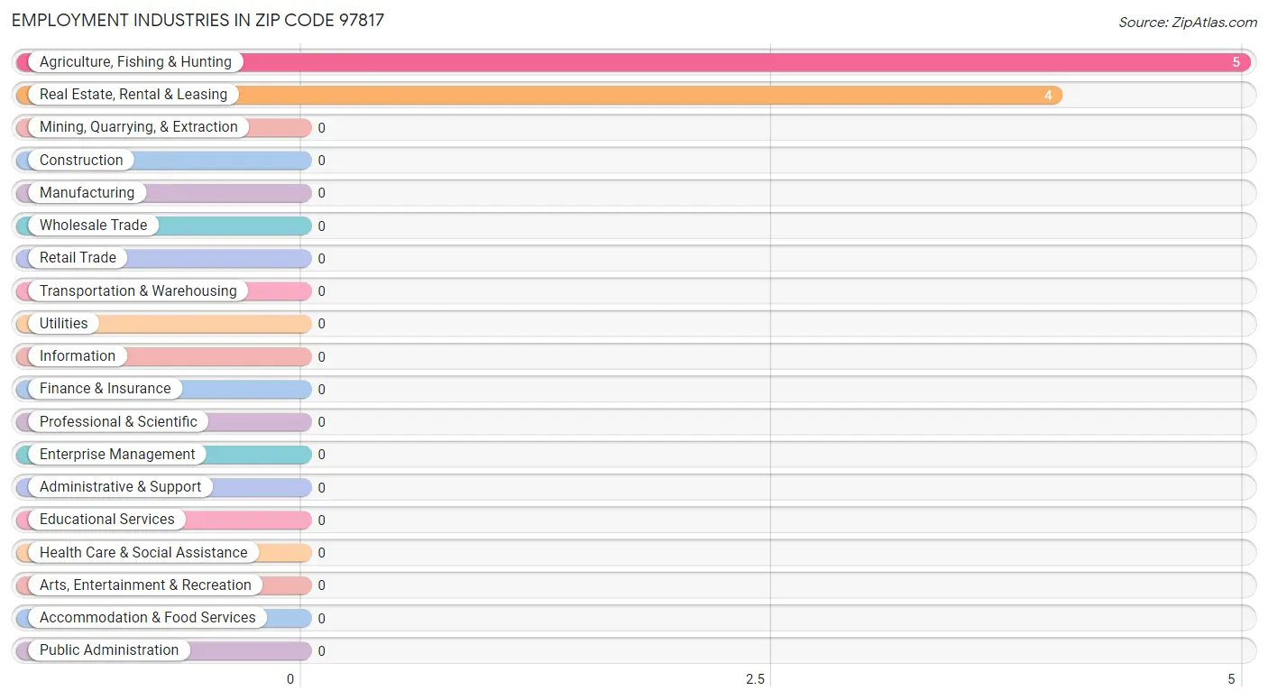
Task: Click the value 5 on the Agriculture bar
Action: pos(1237,62)
